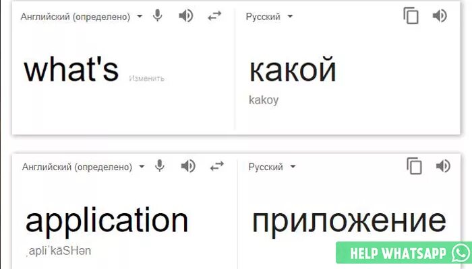Listen to "какой" translation audio

point(440,16)
